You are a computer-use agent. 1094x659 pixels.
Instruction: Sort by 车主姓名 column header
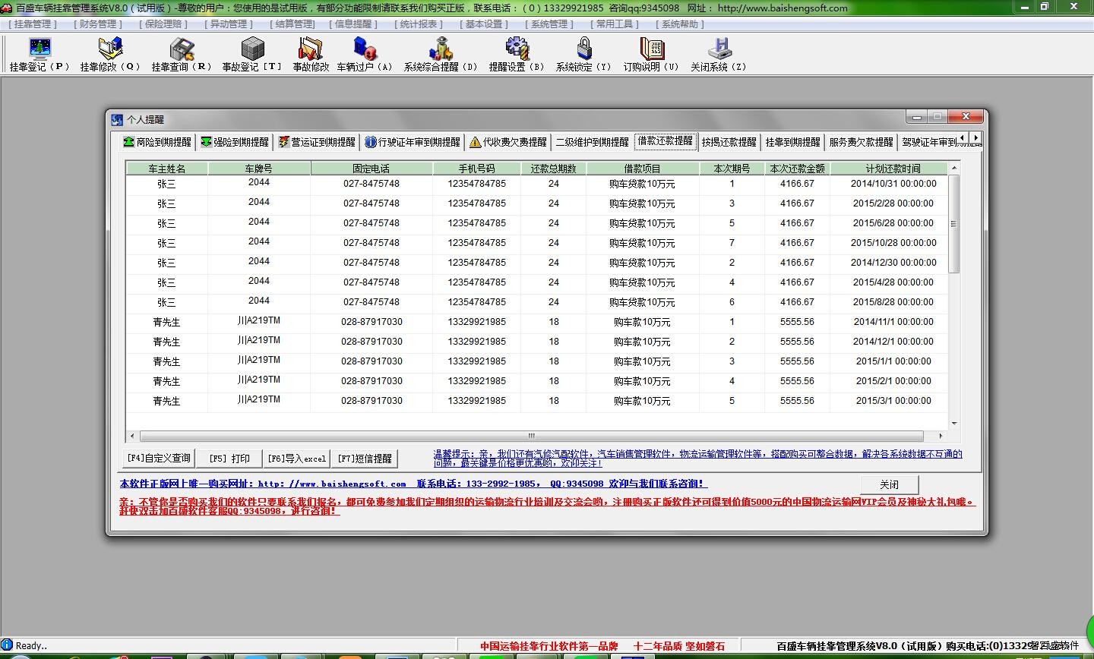pos(166,169)
